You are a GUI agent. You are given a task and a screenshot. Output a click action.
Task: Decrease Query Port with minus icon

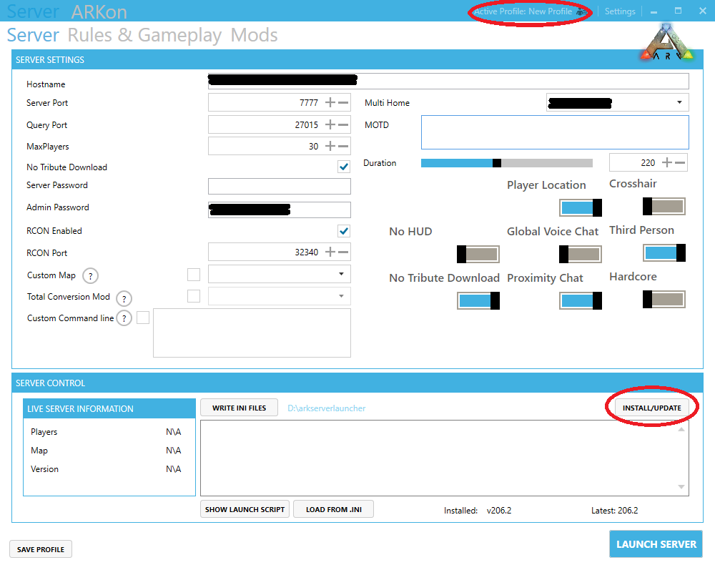click(343, 125)
